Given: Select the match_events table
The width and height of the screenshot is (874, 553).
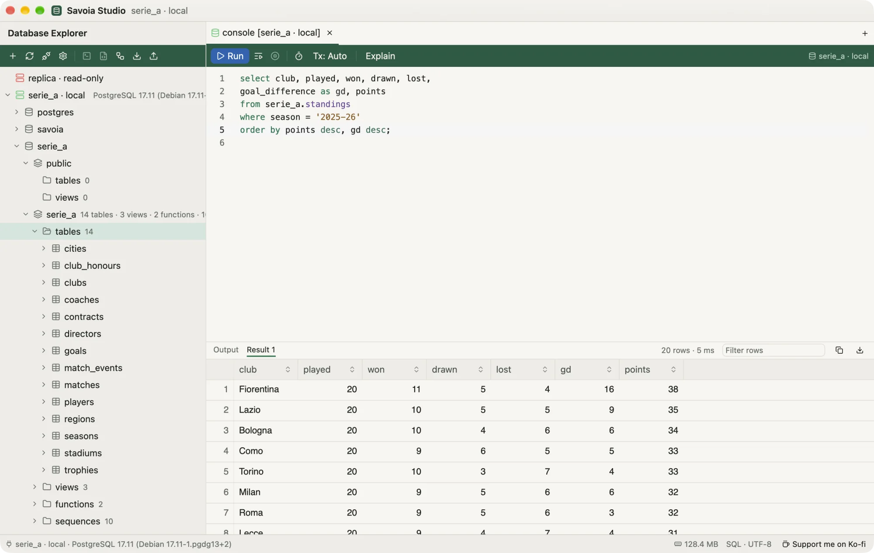Looking at the screenshot, I should pyautogui.click(x=103, y=368).
